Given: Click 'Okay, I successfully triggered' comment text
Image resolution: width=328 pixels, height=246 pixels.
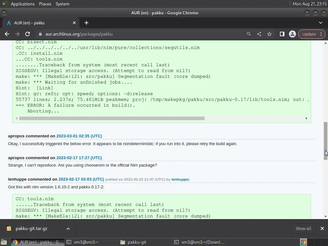Looking at the screenshot, I should [x=123, y=144].
